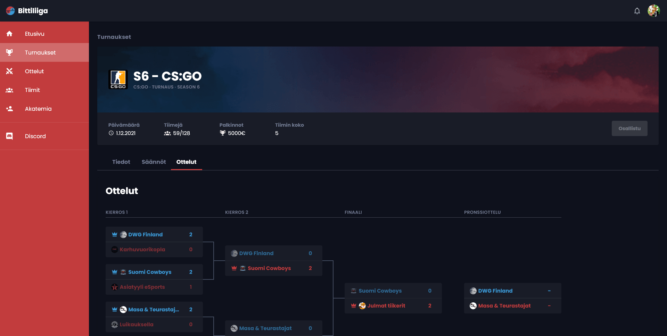This screenshot has width=667, height=336.
Task: Click the 1.12.2021 date value
Action: 126,133
